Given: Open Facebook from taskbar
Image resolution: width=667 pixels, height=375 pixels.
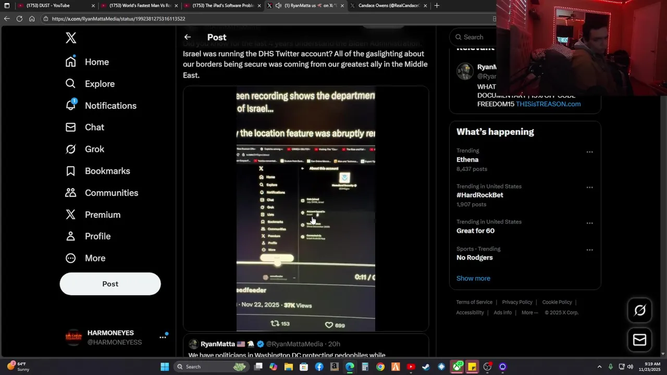Looking at the screenshot, I should click(x=319, y=367).
